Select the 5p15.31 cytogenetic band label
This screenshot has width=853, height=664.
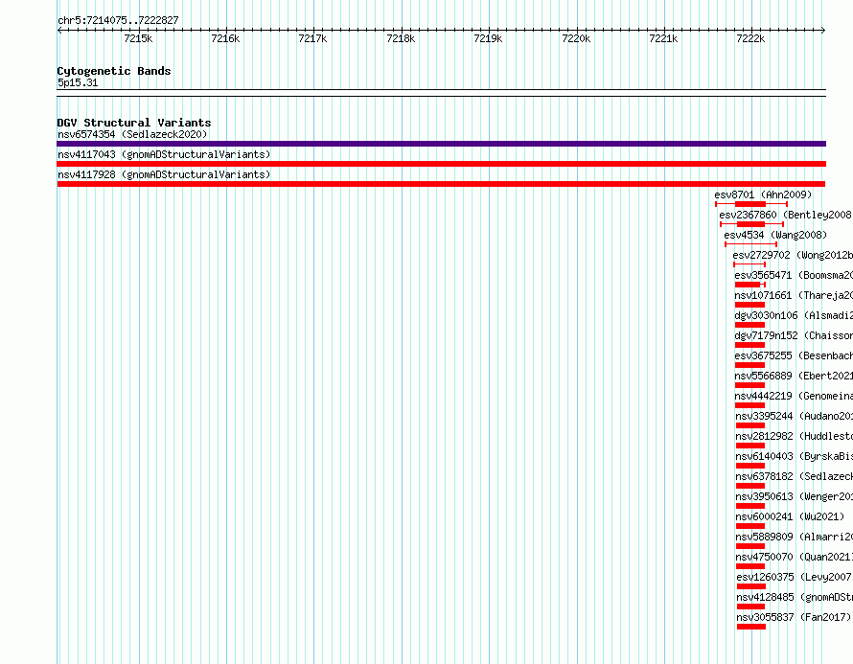[78, 82]
